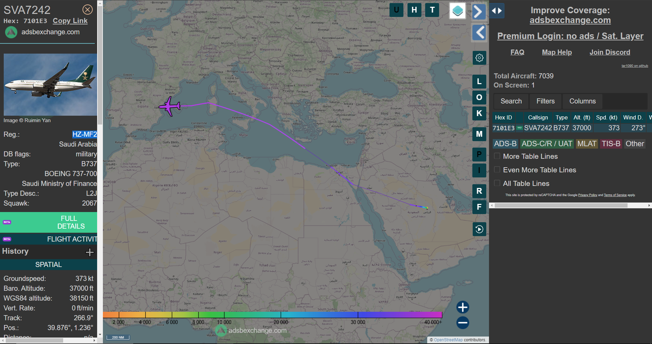
Task: Toggle the I map button
Action: (x=479, y=170)
